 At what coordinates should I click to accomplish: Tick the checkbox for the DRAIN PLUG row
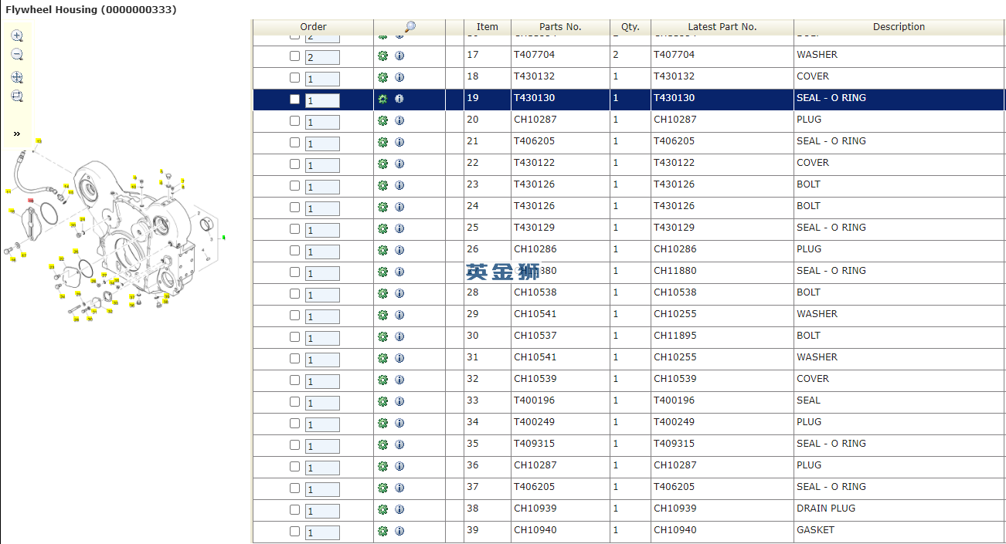(x=294, y=510)
